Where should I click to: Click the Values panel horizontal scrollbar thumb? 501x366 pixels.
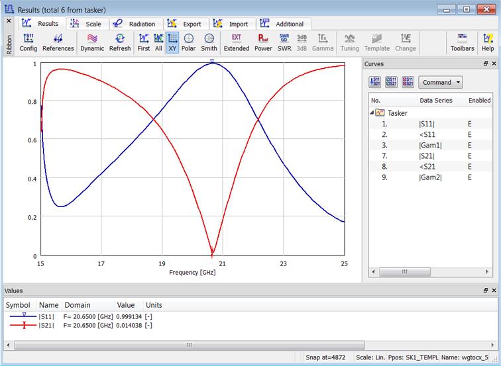190,345
